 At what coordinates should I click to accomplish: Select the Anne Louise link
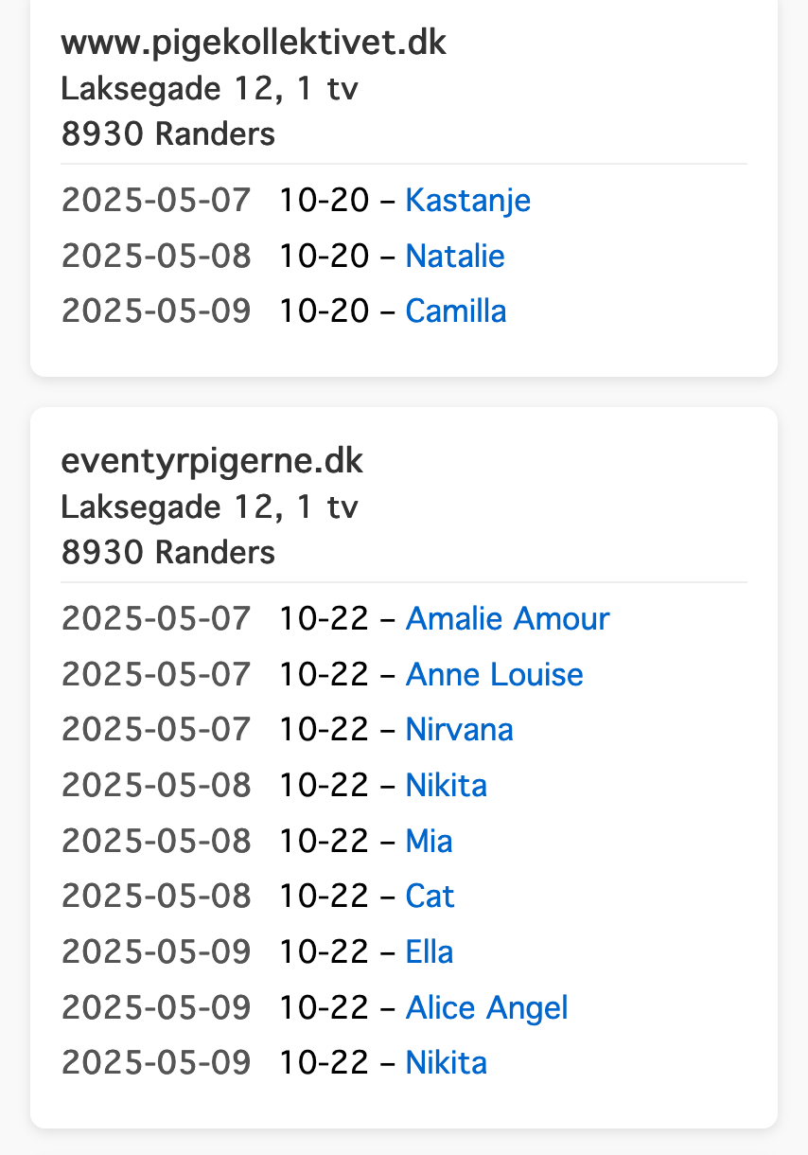tap(494, 675)
